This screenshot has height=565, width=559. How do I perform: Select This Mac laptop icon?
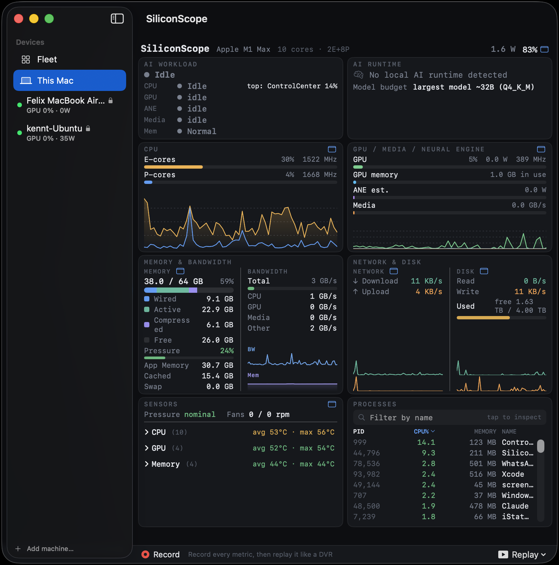(x=26, y=81)
